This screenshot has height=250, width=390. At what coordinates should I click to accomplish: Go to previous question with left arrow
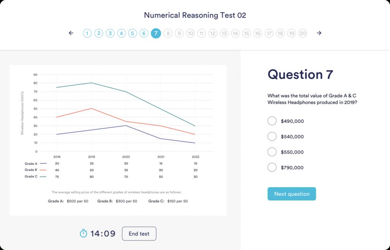[71, 33]
